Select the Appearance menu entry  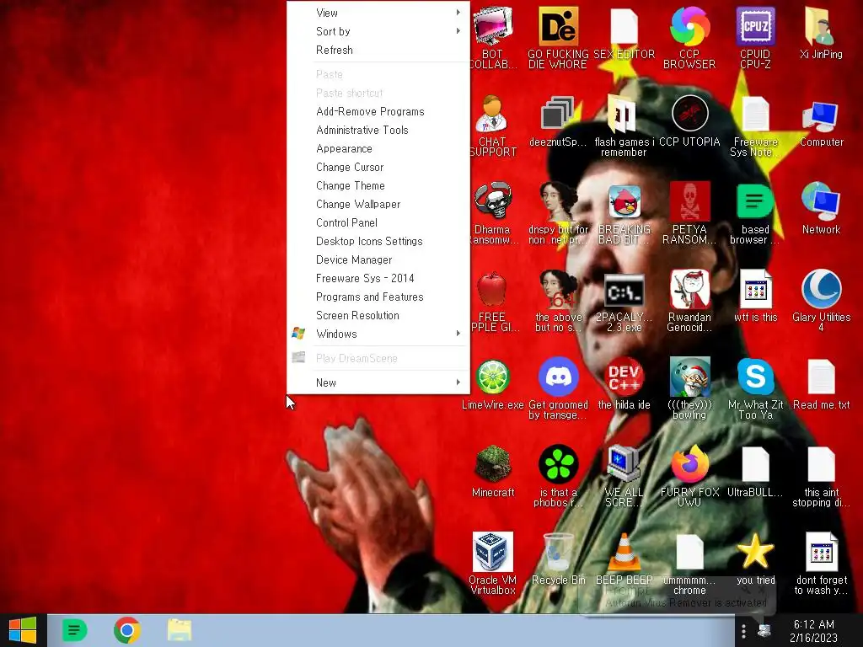point(378,149)
